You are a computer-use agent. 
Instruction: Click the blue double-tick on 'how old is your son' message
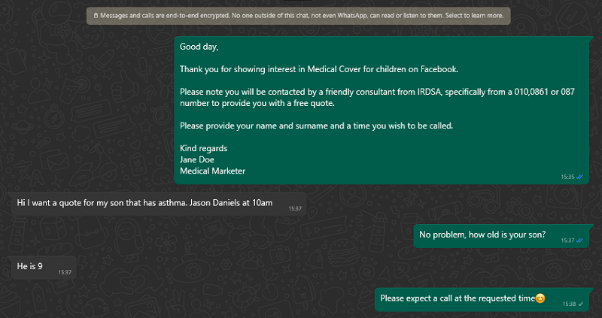click(579, 241)
